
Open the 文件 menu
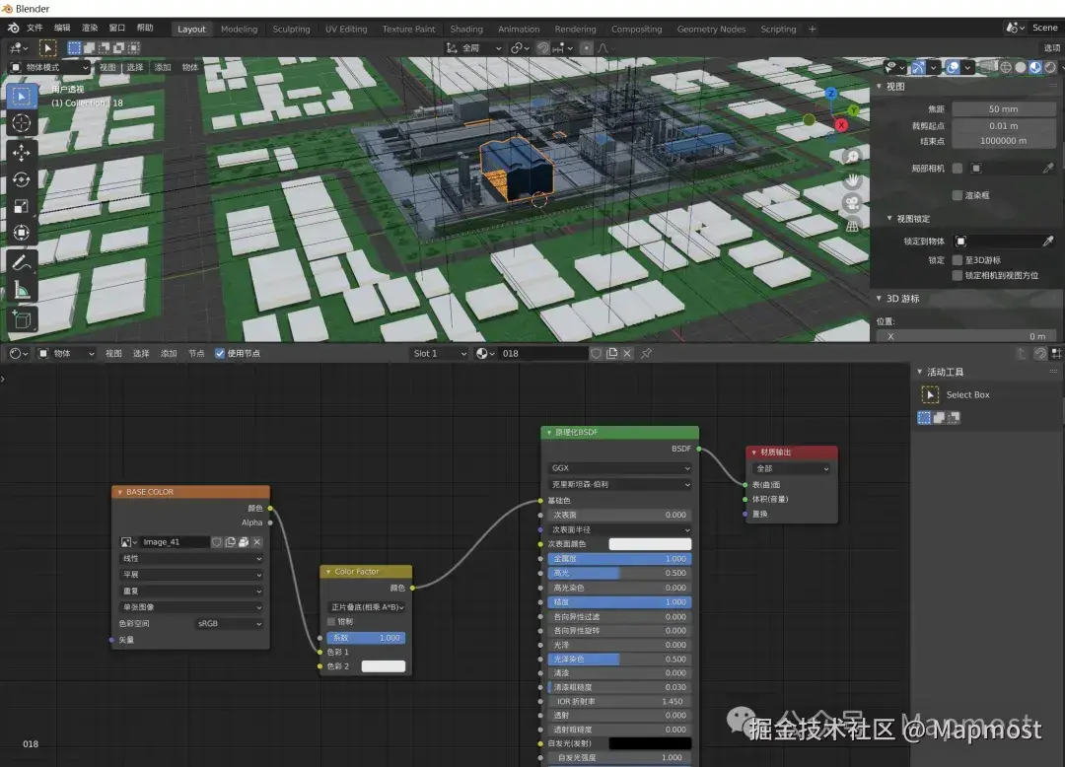pos(35,28)
